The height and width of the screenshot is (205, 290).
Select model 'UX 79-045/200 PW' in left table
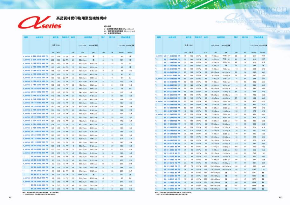(39, 182)
